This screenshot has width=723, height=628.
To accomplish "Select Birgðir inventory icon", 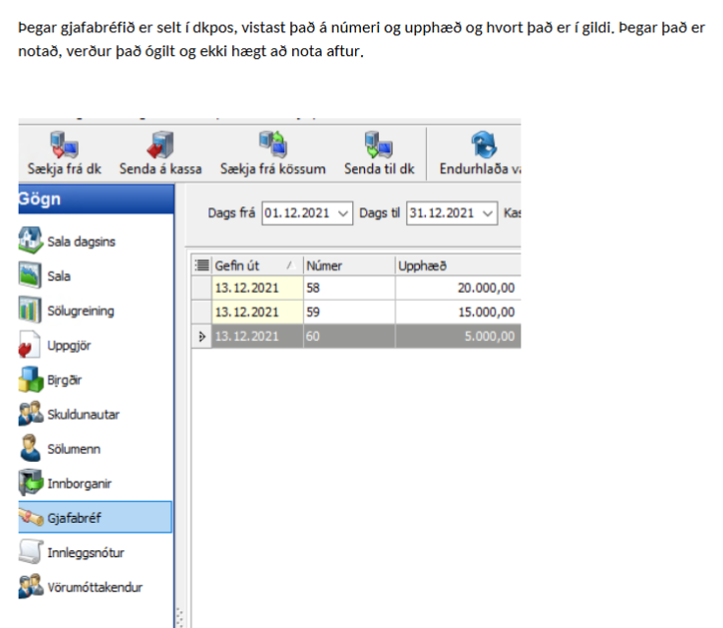I will [x=31, y=379].
